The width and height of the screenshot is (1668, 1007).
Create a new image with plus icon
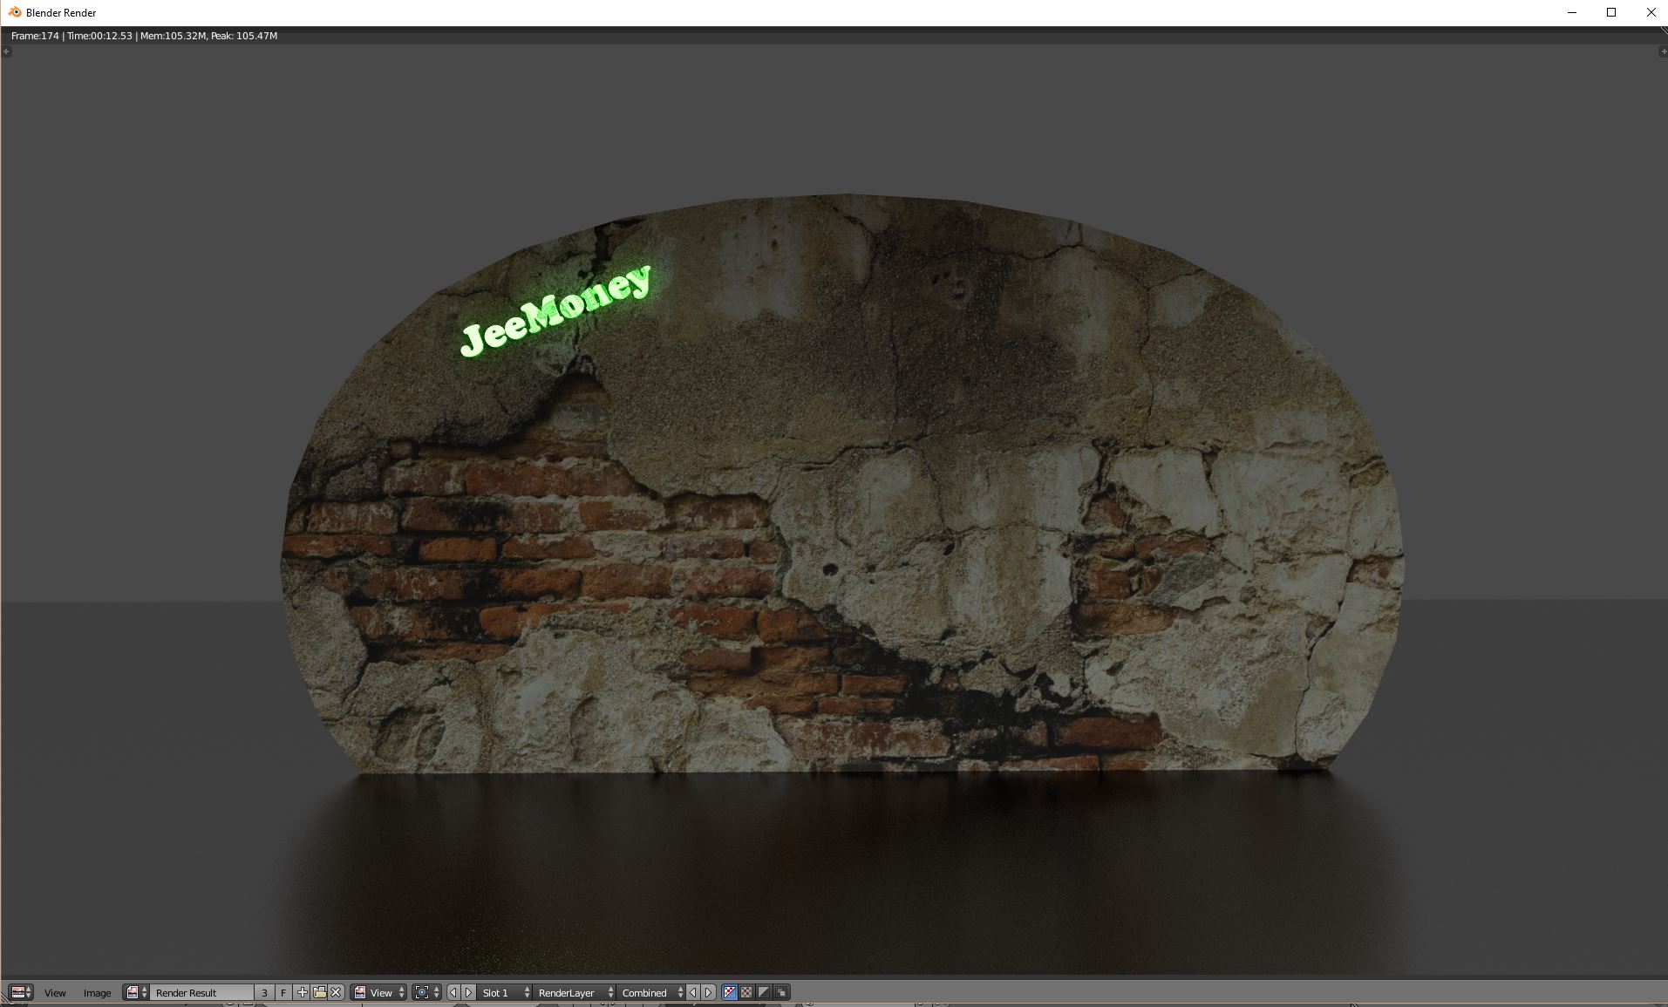(302, 992)
